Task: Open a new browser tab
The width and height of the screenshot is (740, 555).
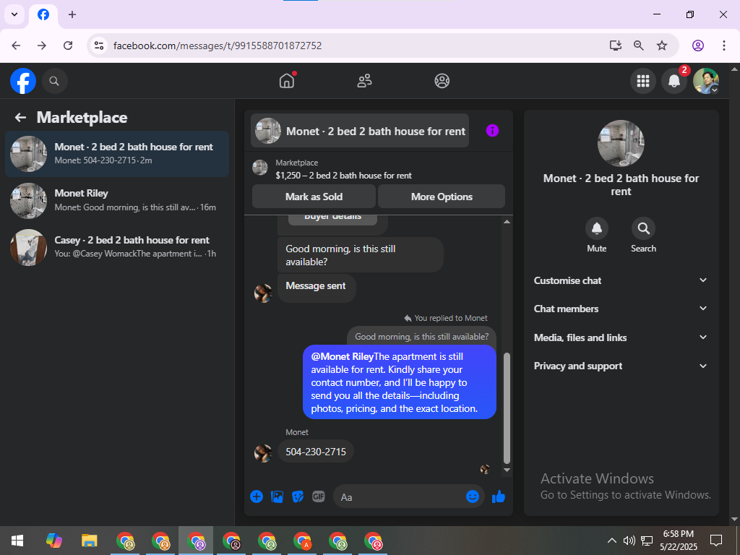Action: pyautogui.click(x=72, y=14)
